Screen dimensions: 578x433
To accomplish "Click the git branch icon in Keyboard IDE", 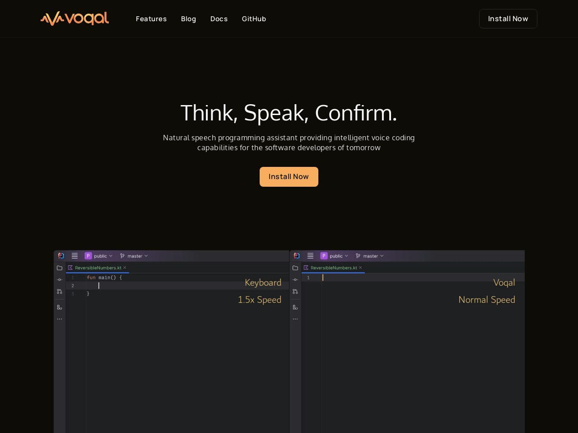I will click(122, 256).
